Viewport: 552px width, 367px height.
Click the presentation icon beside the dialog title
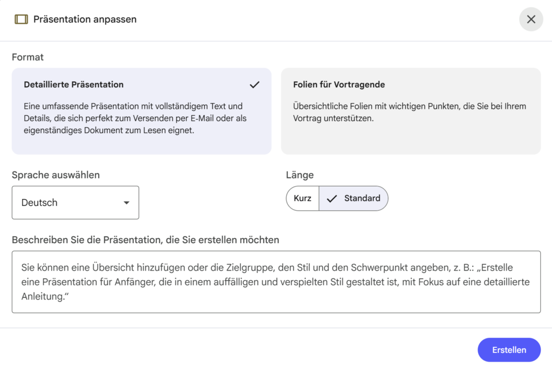22,19
